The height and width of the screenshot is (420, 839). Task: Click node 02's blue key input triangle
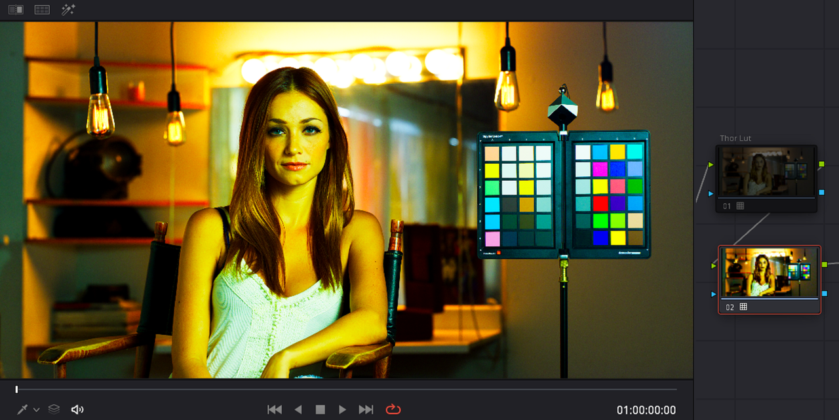[x=714, y=294]
